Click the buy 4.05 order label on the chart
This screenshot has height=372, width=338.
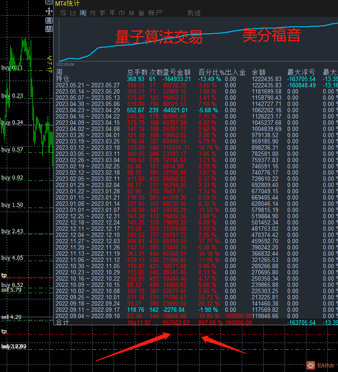click(x=12, y=258)
